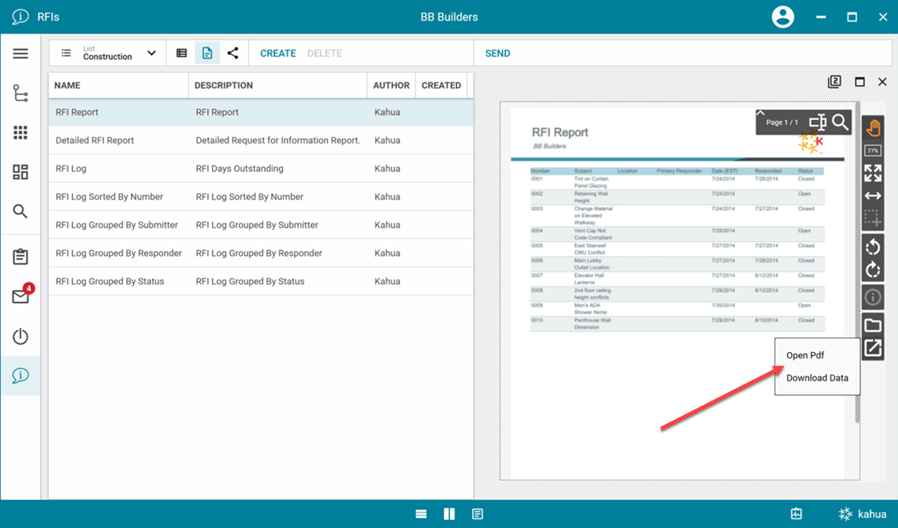Click the share icon in toolbar
The image size is (898, 528).
[x=232, y=53]
